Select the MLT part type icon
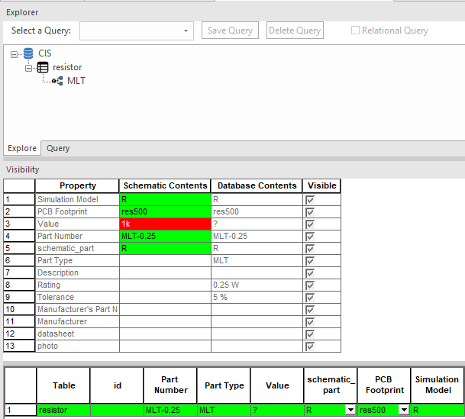The height and width of the screenshot is (419, 465). pyautogui.click(x=57, y=81)
